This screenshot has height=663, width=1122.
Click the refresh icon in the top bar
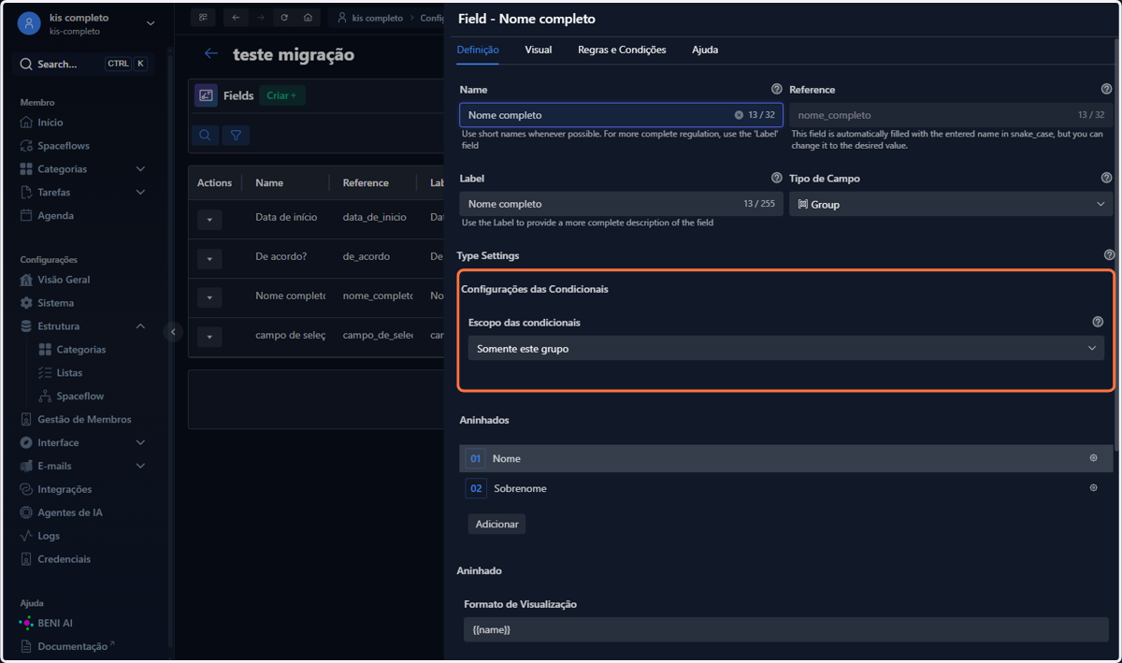click(284, 18)
